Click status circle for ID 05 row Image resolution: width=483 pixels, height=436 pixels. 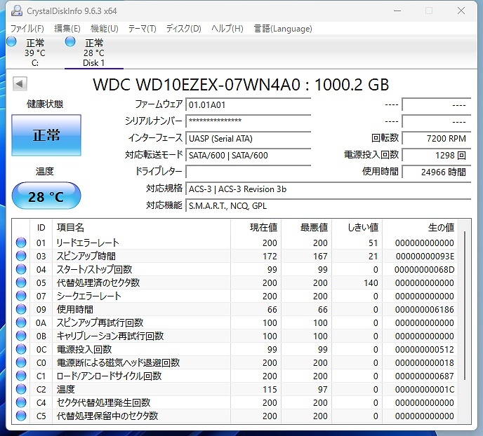(x=21, y=282)
